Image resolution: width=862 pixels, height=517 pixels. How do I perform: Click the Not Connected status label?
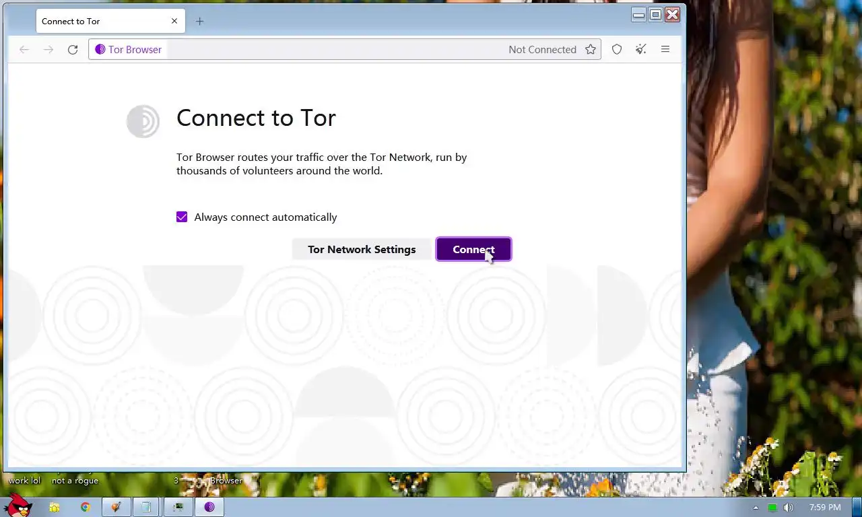(x=542, y=49)
